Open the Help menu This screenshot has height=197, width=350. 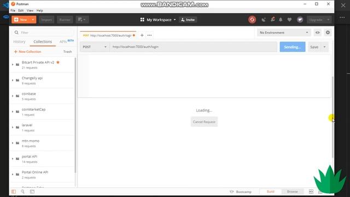(39, 10)
